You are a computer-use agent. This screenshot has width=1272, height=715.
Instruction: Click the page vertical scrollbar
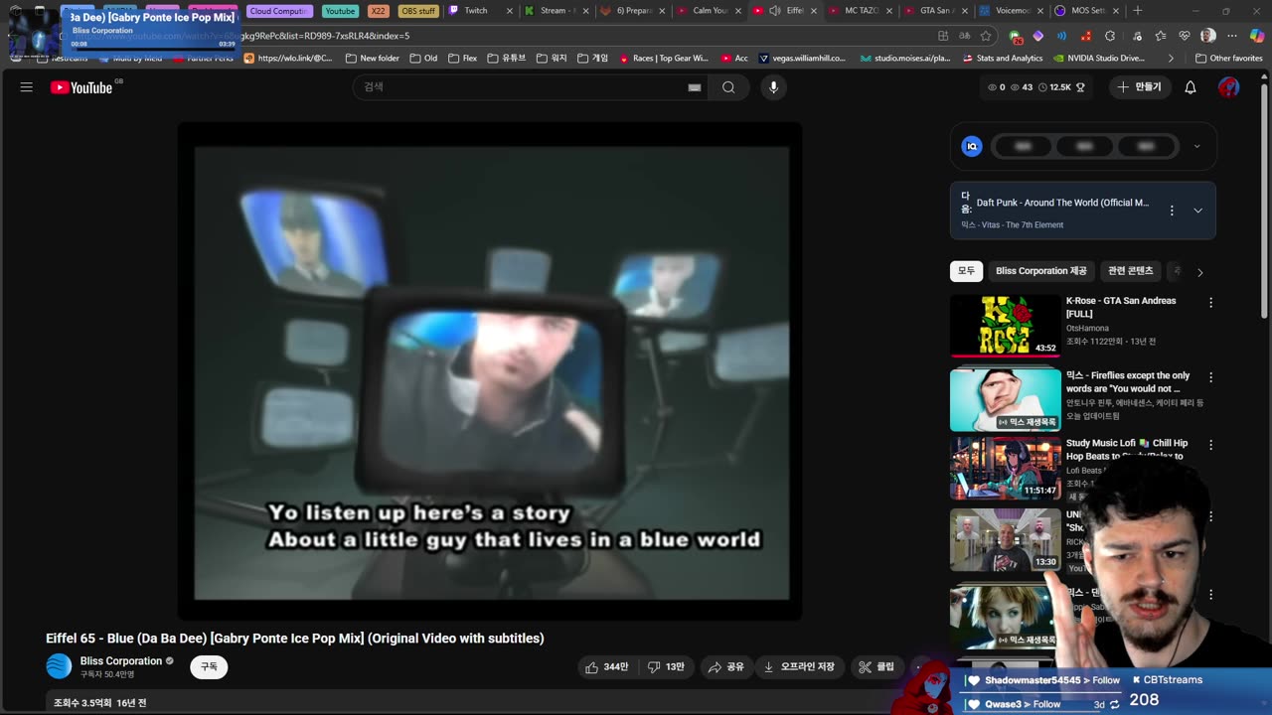click(1265, 199)
